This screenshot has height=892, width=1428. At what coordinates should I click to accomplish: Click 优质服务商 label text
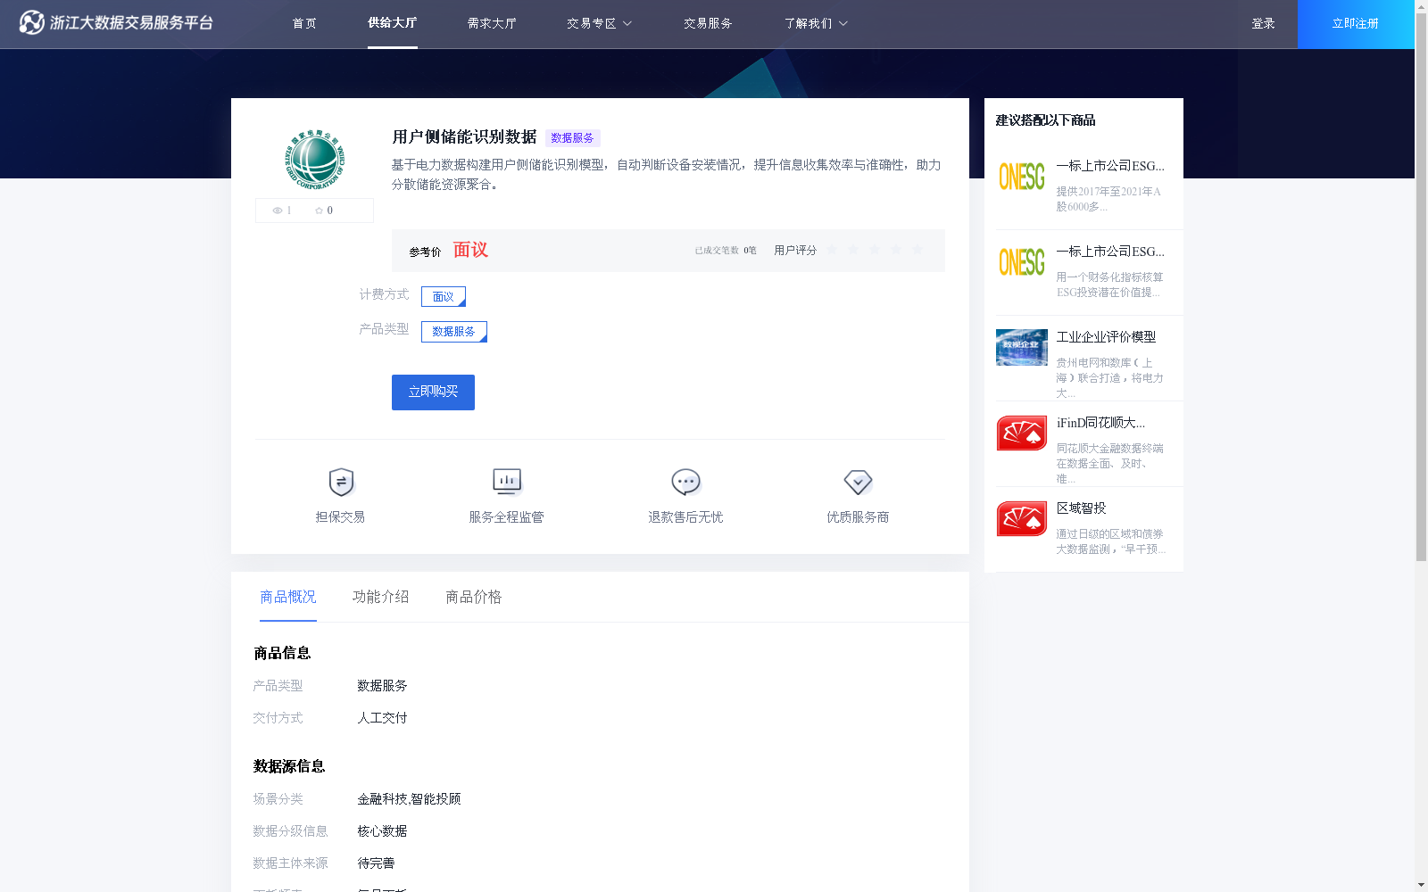[858, 517]
